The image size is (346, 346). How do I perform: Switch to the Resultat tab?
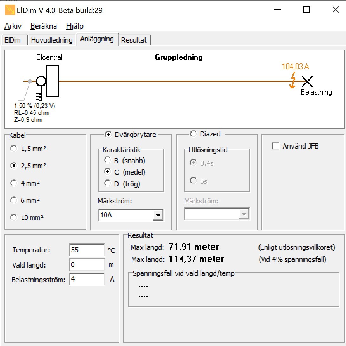click(134, 40)
